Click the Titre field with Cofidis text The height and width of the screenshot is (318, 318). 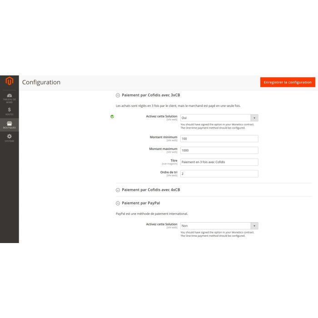pyautogui.click(x=219, y=162)
